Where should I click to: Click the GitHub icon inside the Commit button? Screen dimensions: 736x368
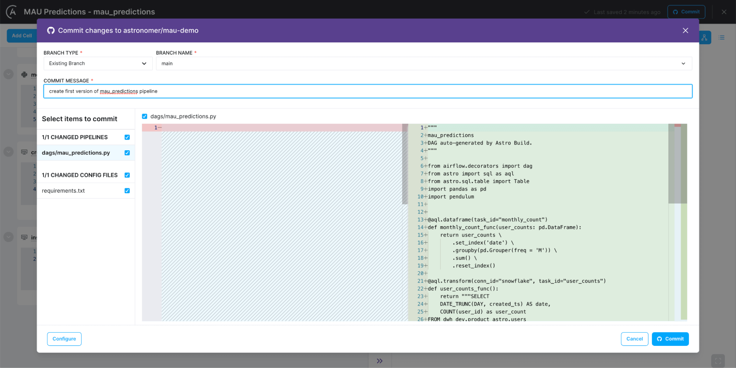coord(659,339)
